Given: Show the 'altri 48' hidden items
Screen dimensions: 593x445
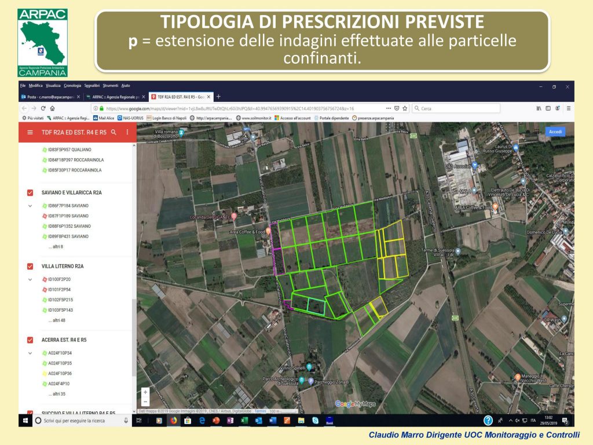Looking at the screenshot, I should (57, 320).
